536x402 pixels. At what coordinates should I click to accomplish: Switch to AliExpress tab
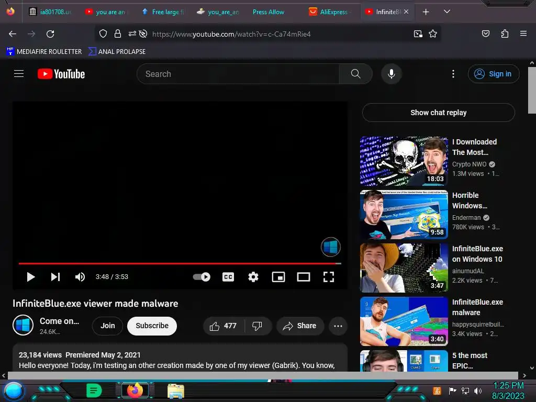[329, 12]
